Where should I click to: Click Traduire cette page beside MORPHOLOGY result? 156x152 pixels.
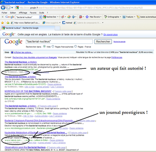[x=63, y=91]
